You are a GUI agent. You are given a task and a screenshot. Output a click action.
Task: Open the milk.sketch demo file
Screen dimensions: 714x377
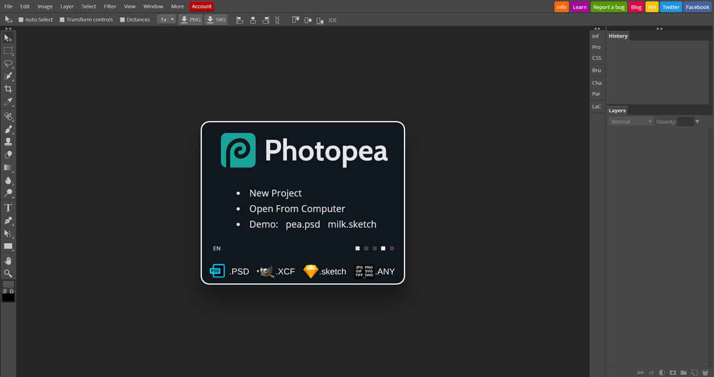pos(352,224)
